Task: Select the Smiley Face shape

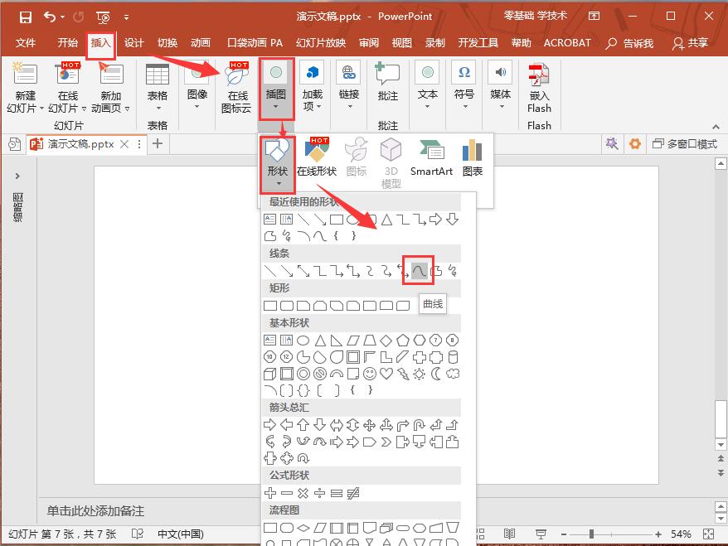Action: coord(370,374)
